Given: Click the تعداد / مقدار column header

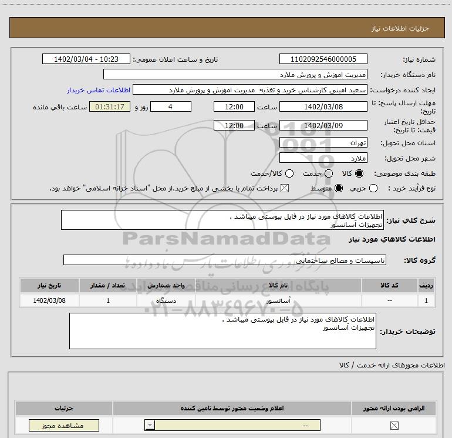Looking at the screenshot, I should pos(108,285).
